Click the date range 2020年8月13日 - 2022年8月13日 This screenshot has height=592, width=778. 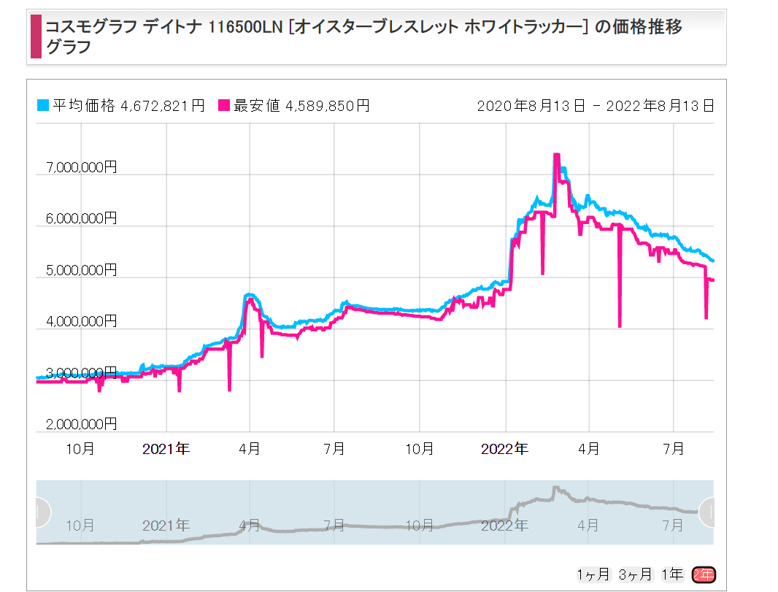pyautogui.click(x=596, y=106)
